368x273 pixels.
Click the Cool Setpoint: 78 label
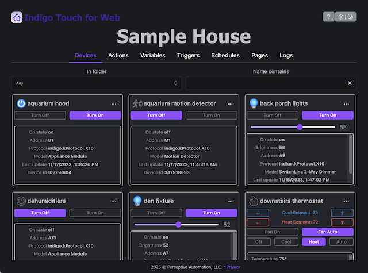click(x=300, y=213)
